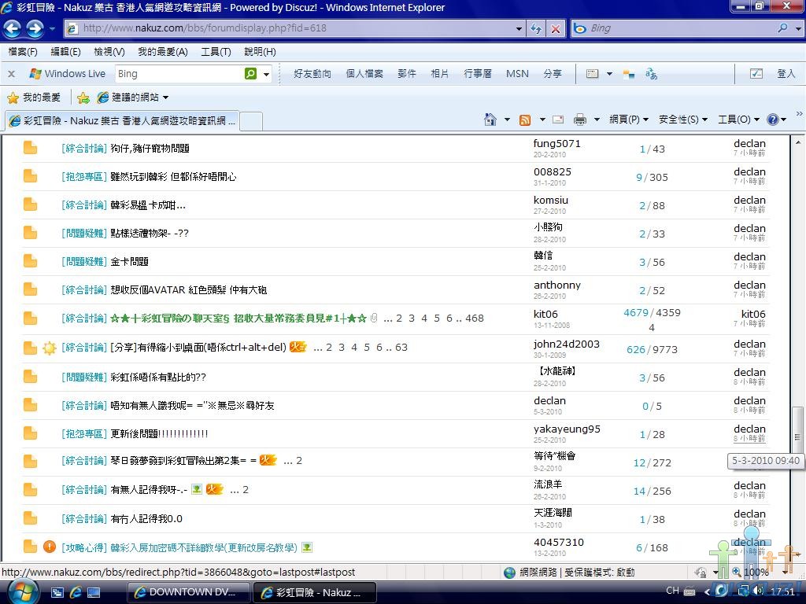Open the 建議的網站 dropdown

[x=165, y=98]
